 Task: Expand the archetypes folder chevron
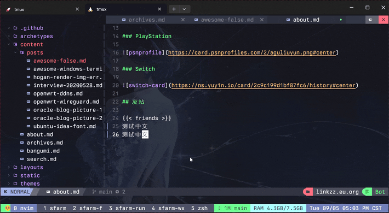tap(9, 36)
